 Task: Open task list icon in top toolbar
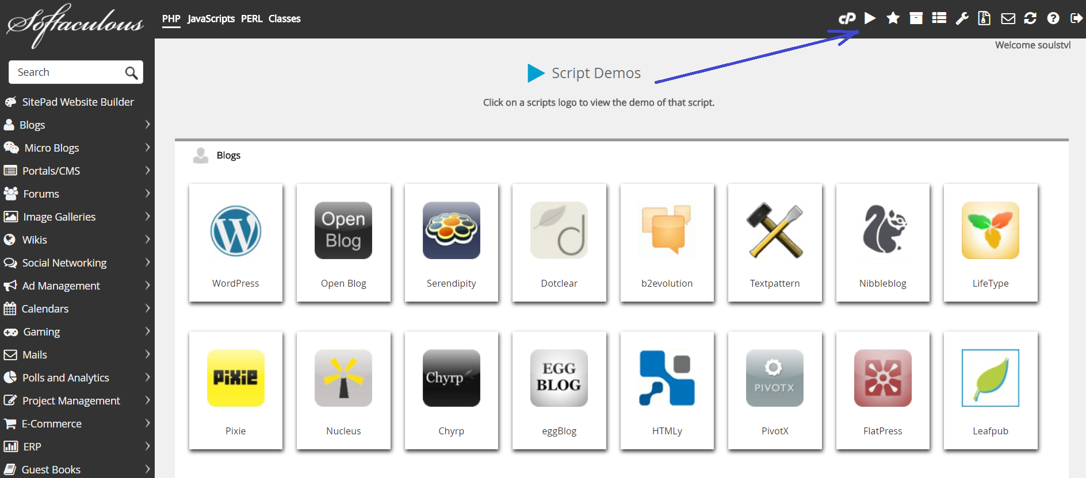pos(939,18)
